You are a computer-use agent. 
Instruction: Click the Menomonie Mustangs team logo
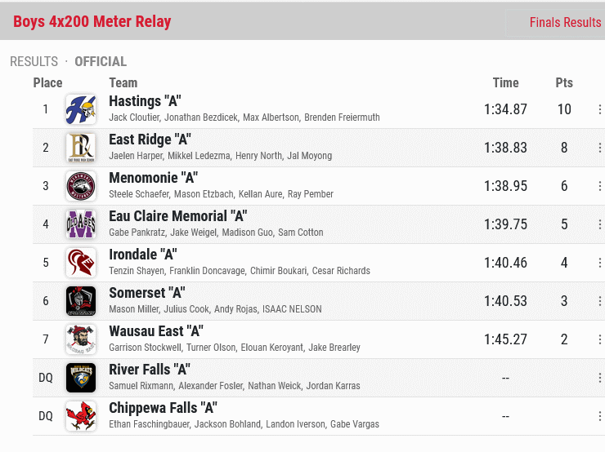[x=81, y=186]
